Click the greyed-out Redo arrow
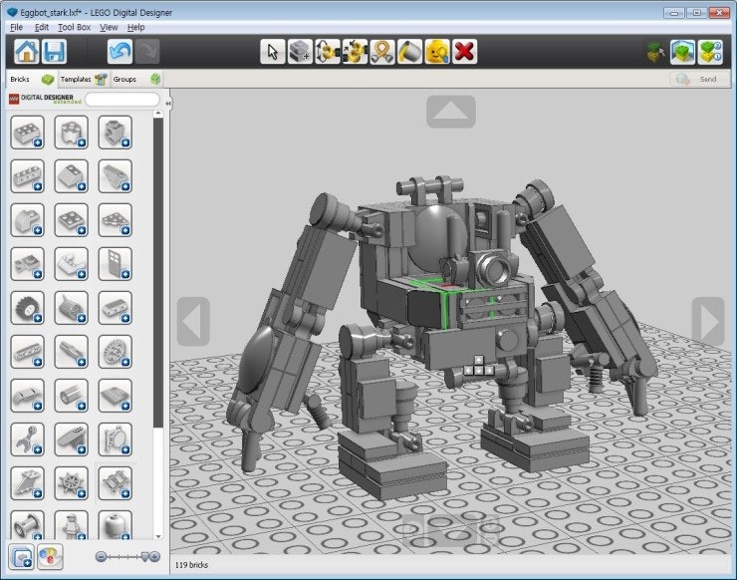This screenshot has width=737, height=580. tap(147, 51)
